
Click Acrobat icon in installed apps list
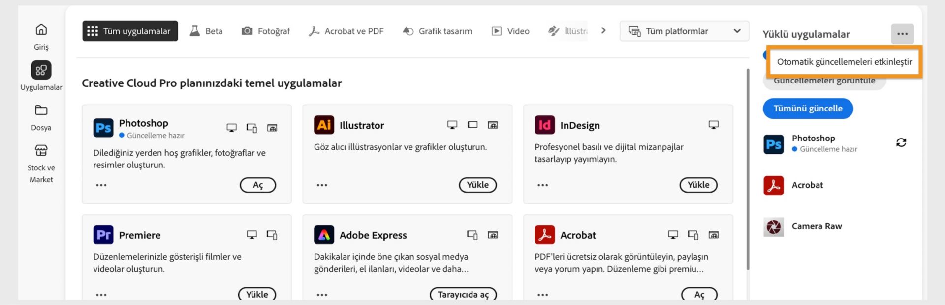[x=773, y=186]
